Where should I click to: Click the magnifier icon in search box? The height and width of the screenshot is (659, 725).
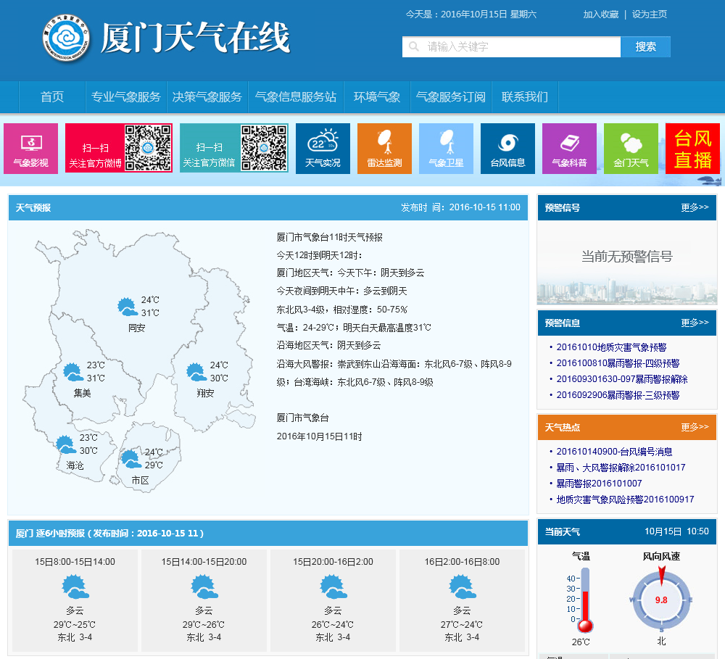click(414, 46)
